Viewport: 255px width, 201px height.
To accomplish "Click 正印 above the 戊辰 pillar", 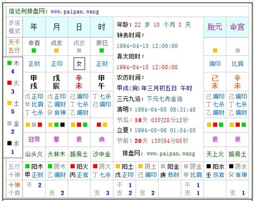I will point(57,64).
